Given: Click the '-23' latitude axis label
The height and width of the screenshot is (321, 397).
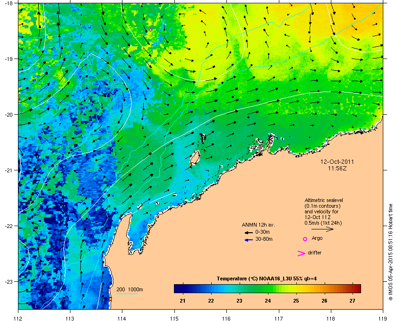Looking at the screenshot, I should (9, 281).
